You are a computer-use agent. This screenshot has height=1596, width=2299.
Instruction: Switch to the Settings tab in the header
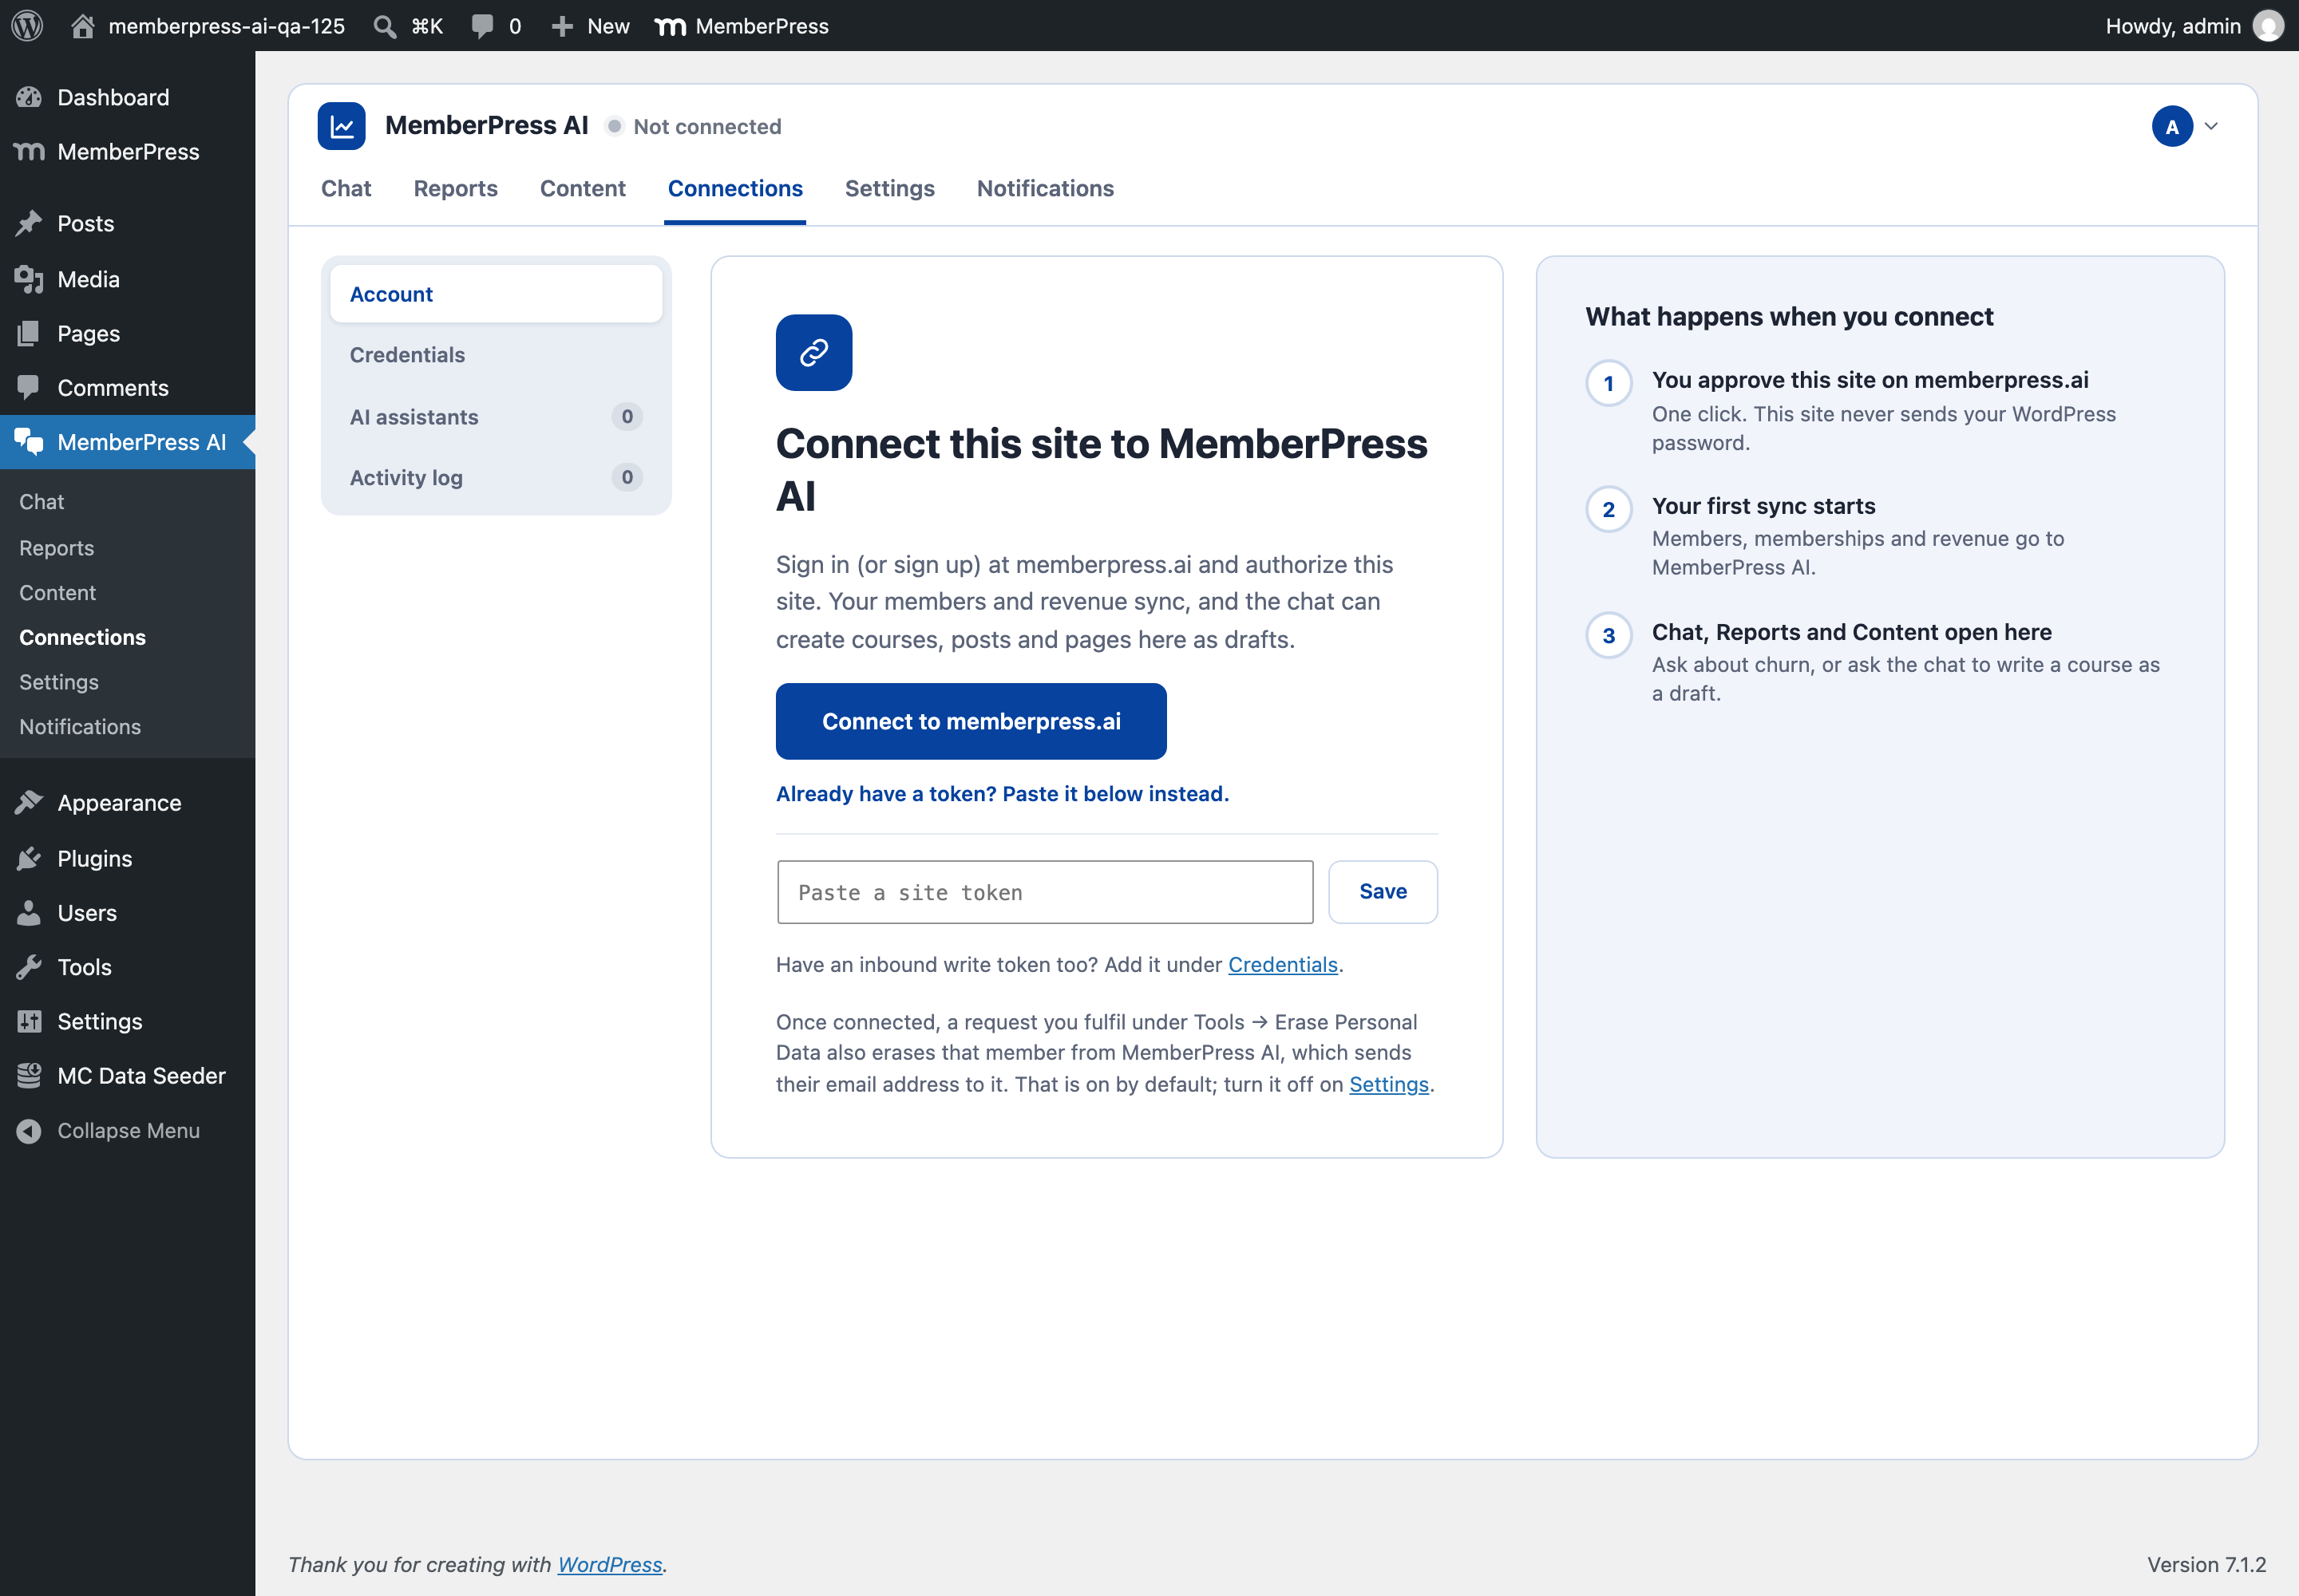click(x=889, y=188)
